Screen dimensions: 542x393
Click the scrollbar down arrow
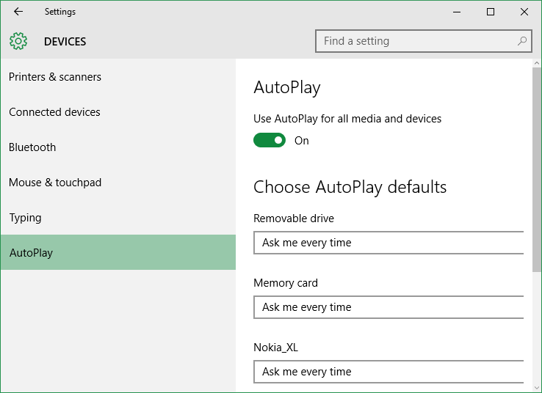537,388
